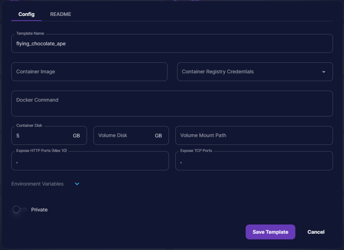344x250 pixels.
Task: Click the Volume Disk size field
Action: [x=131, y=136]
